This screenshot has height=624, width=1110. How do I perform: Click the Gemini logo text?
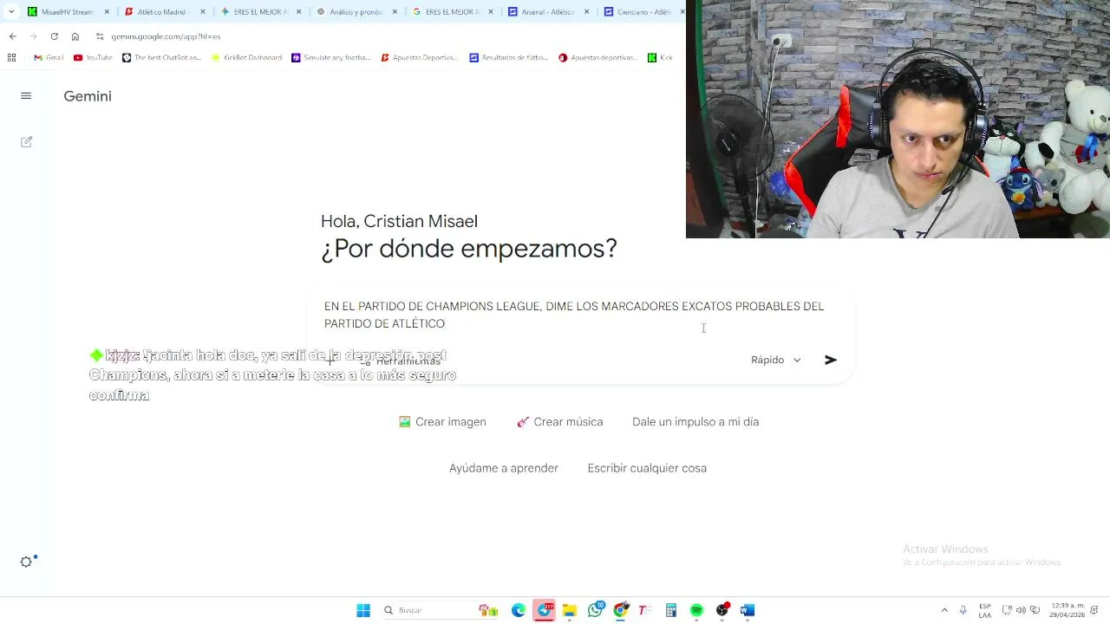tap(88, 96)
